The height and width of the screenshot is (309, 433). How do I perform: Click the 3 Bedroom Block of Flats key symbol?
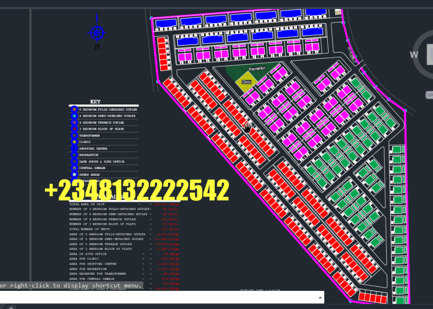pos(74,129)
